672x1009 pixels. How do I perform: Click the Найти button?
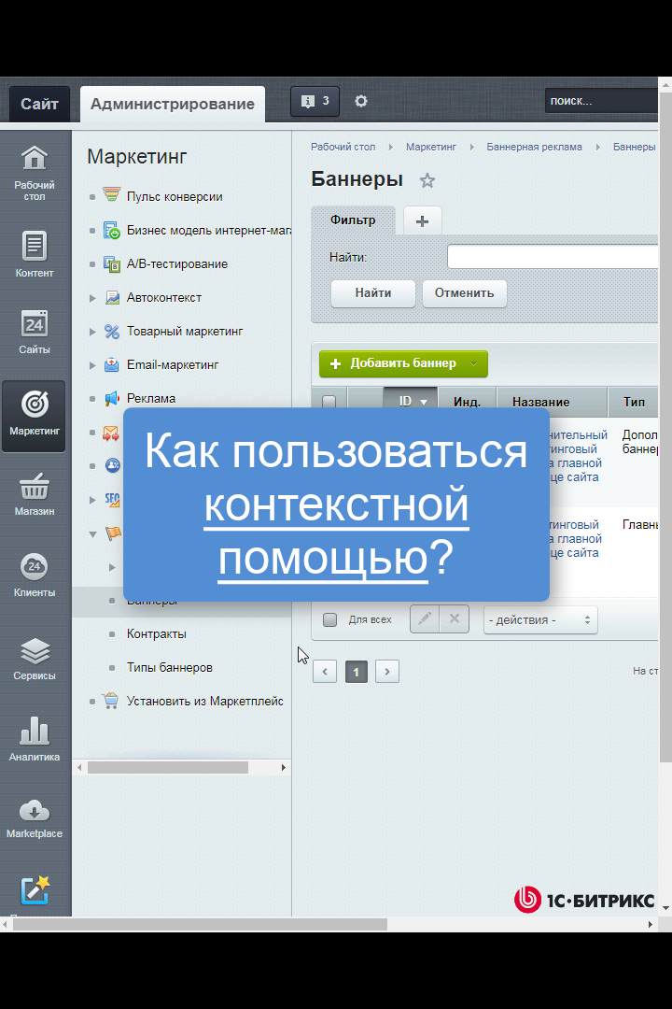tap(373, 292)
